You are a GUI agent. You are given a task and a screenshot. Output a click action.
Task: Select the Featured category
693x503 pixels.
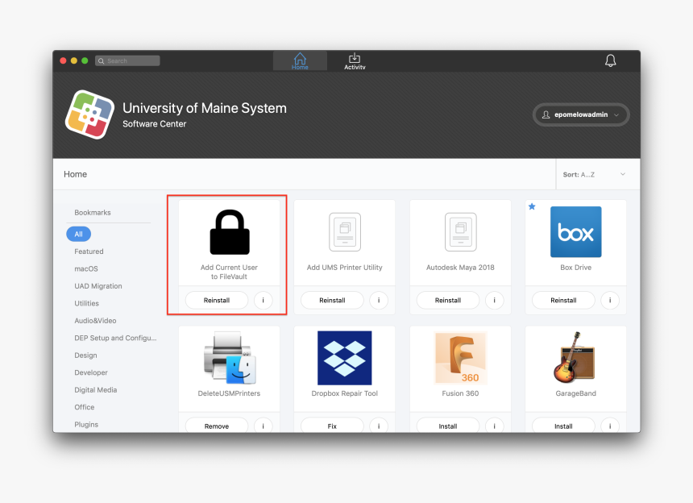click(x=89, y=251)
